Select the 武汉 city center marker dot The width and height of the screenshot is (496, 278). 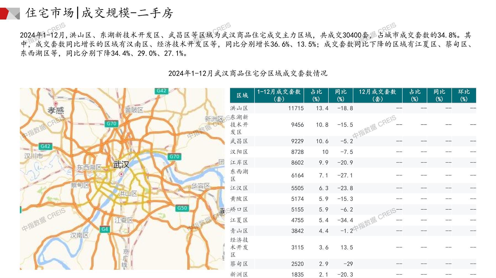121,174
